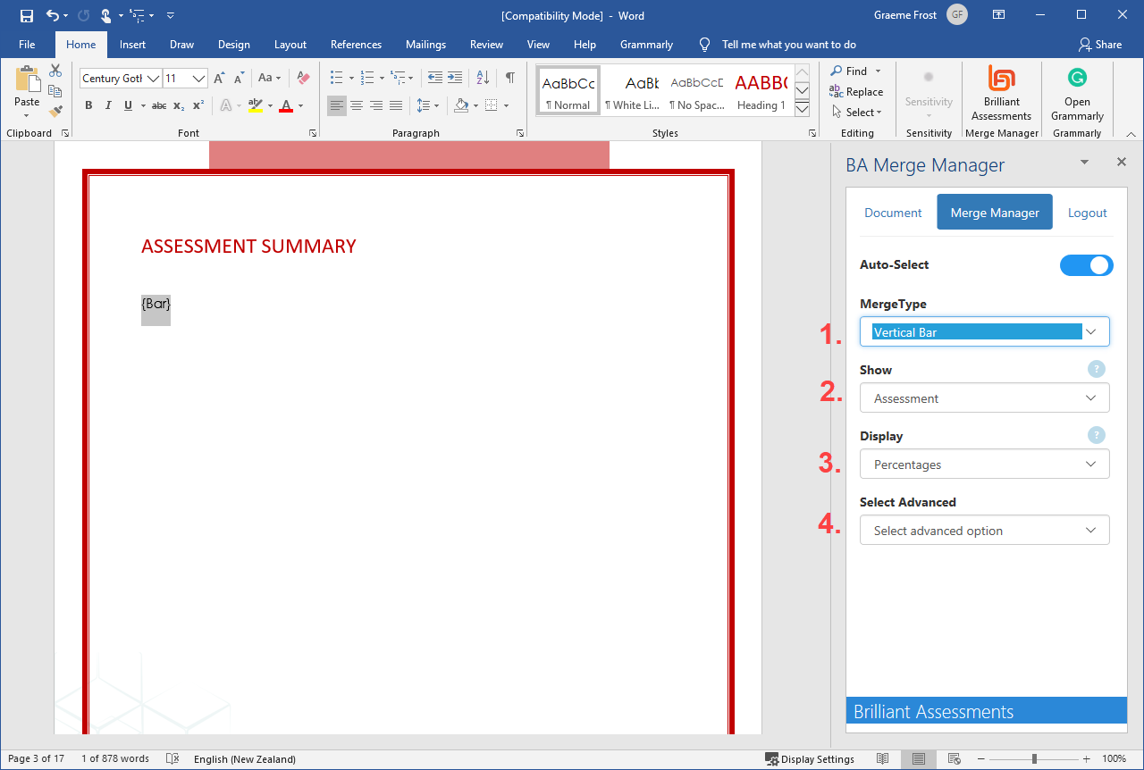Select the Heading 1 style thumbnail
The image size is (1144, 770).
coord(761,91)
